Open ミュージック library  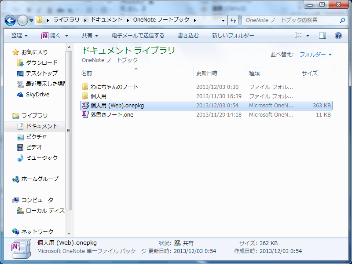point(42,158)
